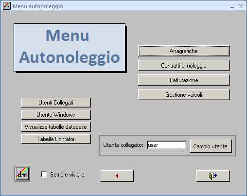Image resolution: width=247 pixels, height=196 pixels.
Task: Go to Fatturazione
Action: click(x=184, y=80)
